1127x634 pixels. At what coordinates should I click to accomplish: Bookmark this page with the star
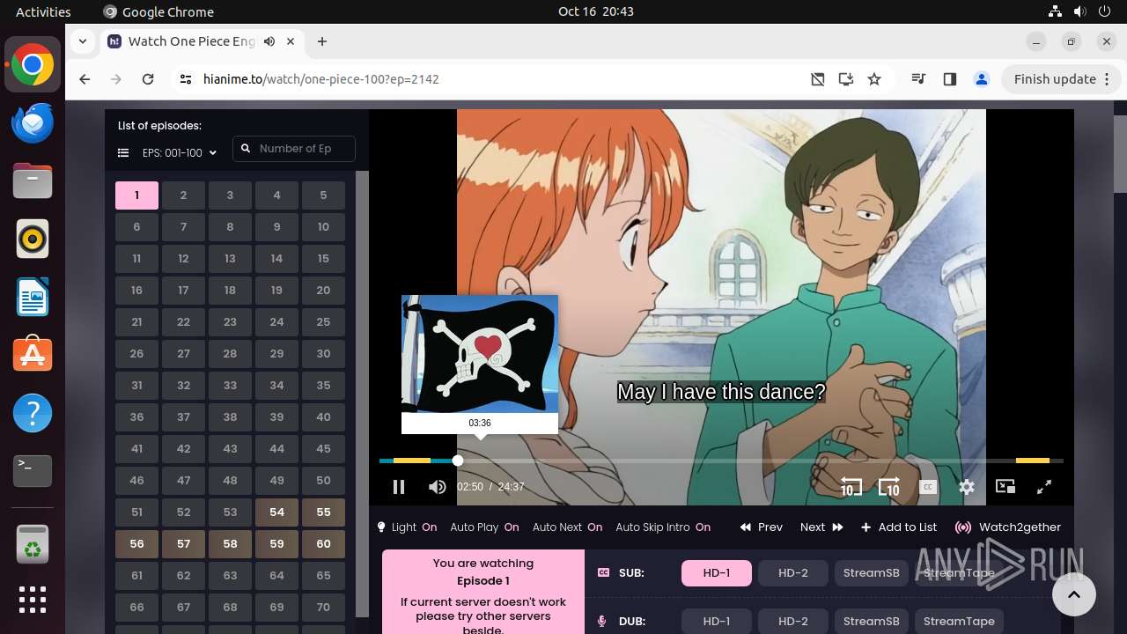(x=874, y=79)
